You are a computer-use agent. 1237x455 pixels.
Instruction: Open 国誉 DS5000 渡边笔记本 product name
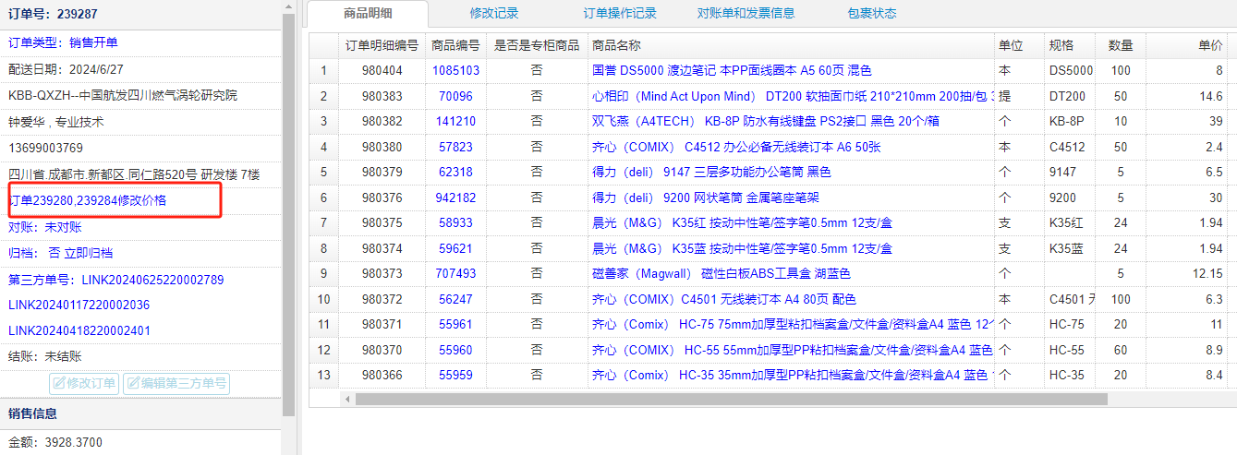pos(732,70)
